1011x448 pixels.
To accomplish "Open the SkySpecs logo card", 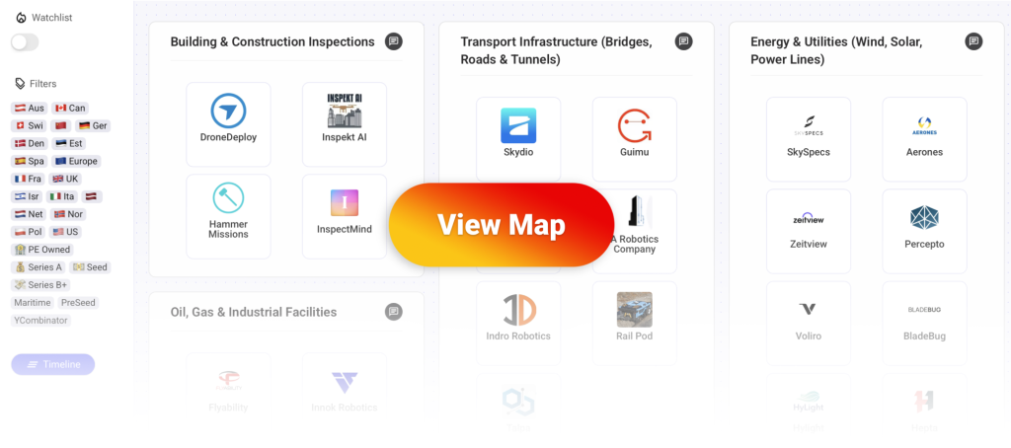I will pyautogui.click(x=809, y=138).
